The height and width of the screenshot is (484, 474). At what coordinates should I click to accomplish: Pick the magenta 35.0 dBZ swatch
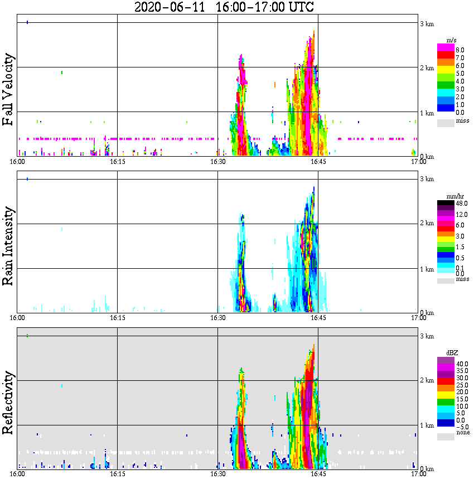[446, 367]
